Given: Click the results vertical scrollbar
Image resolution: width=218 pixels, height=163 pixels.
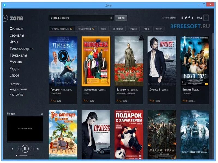Looking at the screenshot, I should (213, 41).
